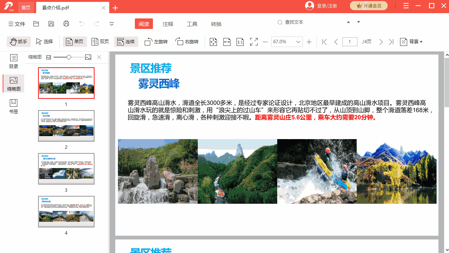
Task: Set zoom to actual size with 1:1 icon
Action: pos(240,42)
